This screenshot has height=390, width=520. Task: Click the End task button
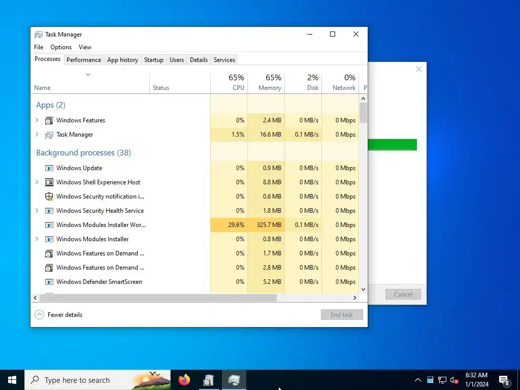(x=342, y=315)
